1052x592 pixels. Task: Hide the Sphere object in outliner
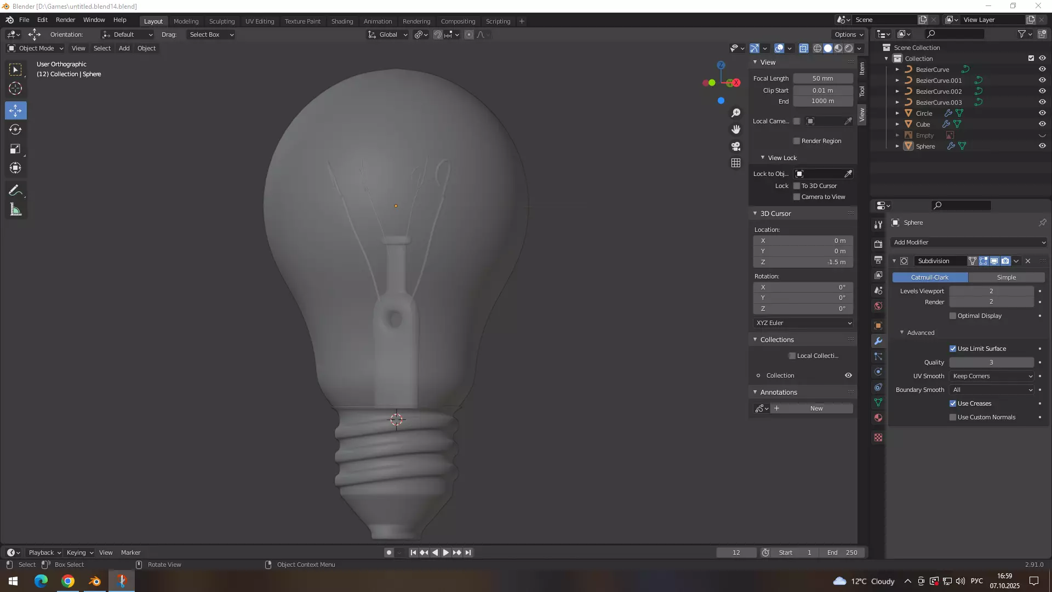pos(1042,146)
